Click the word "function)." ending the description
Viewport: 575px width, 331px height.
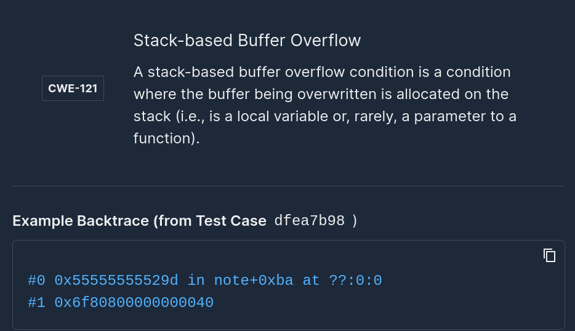(x=167, y=138)
